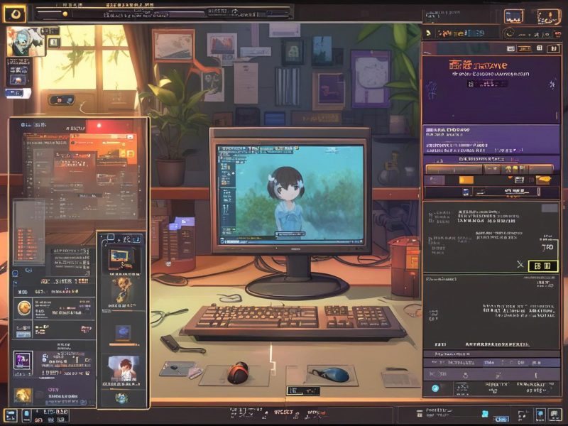568x426 pixels.
Task: Click the yellow-outlined button beside the X icon
Action: pos(542,266)
